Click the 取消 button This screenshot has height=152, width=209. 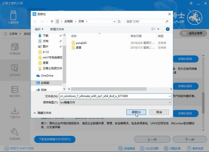click(159, 112)
